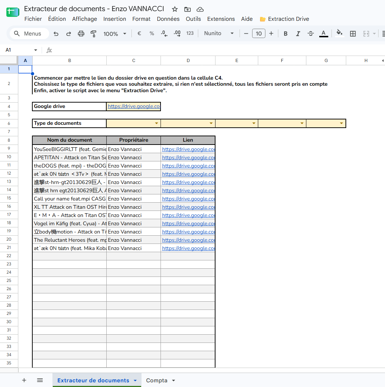Increase font size with plus button
This screenshot has height=387, width=385.
click(x=271, y=34)
